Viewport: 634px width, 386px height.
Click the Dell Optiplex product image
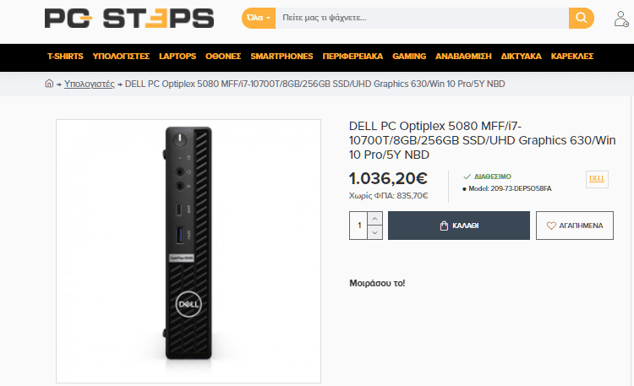click(189, 251)
